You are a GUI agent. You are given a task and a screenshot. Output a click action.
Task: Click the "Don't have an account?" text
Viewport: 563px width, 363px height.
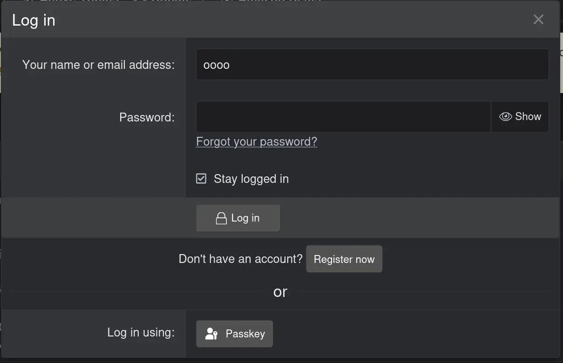tap(240, 259)
